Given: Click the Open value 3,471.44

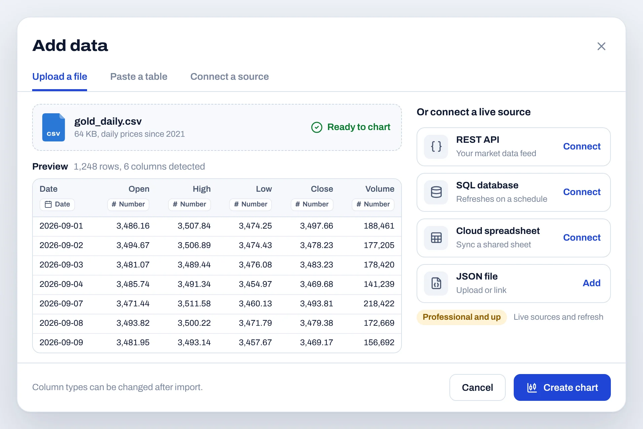Looking at the screenshot, I should (133, 304).
